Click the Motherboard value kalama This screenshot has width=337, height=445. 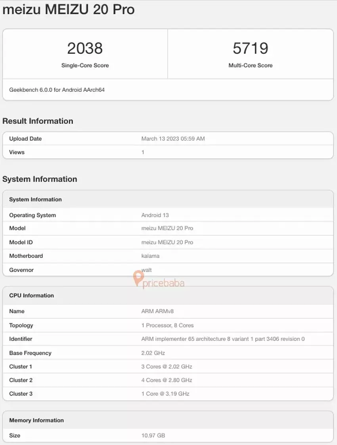pos(150,256)
